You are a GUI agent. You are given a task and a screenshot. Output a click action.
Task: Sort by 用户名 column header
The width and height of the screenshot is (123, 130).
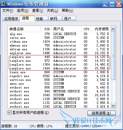pos(67,29)
